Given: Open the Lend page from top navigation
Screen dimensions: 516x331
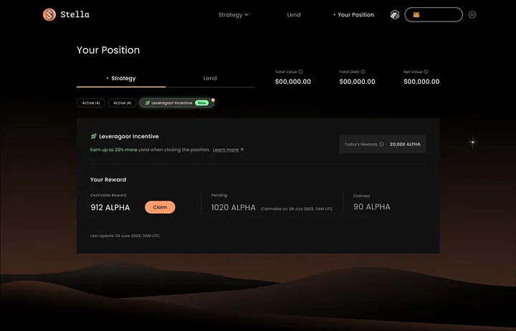Looking at the screenshot, I should click(x=294, y=14).
